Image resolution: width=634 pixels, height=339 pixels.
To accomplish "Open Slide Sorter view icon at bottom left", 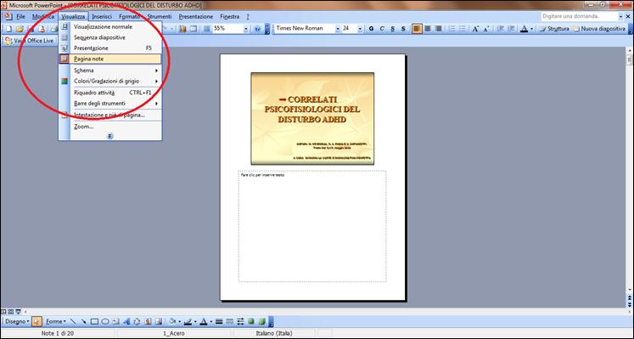I will click(10, 312).
